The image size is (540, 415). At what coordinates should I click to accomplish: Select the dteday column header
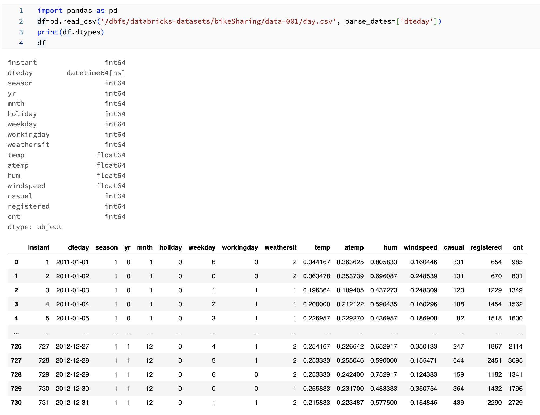[79, 247]
